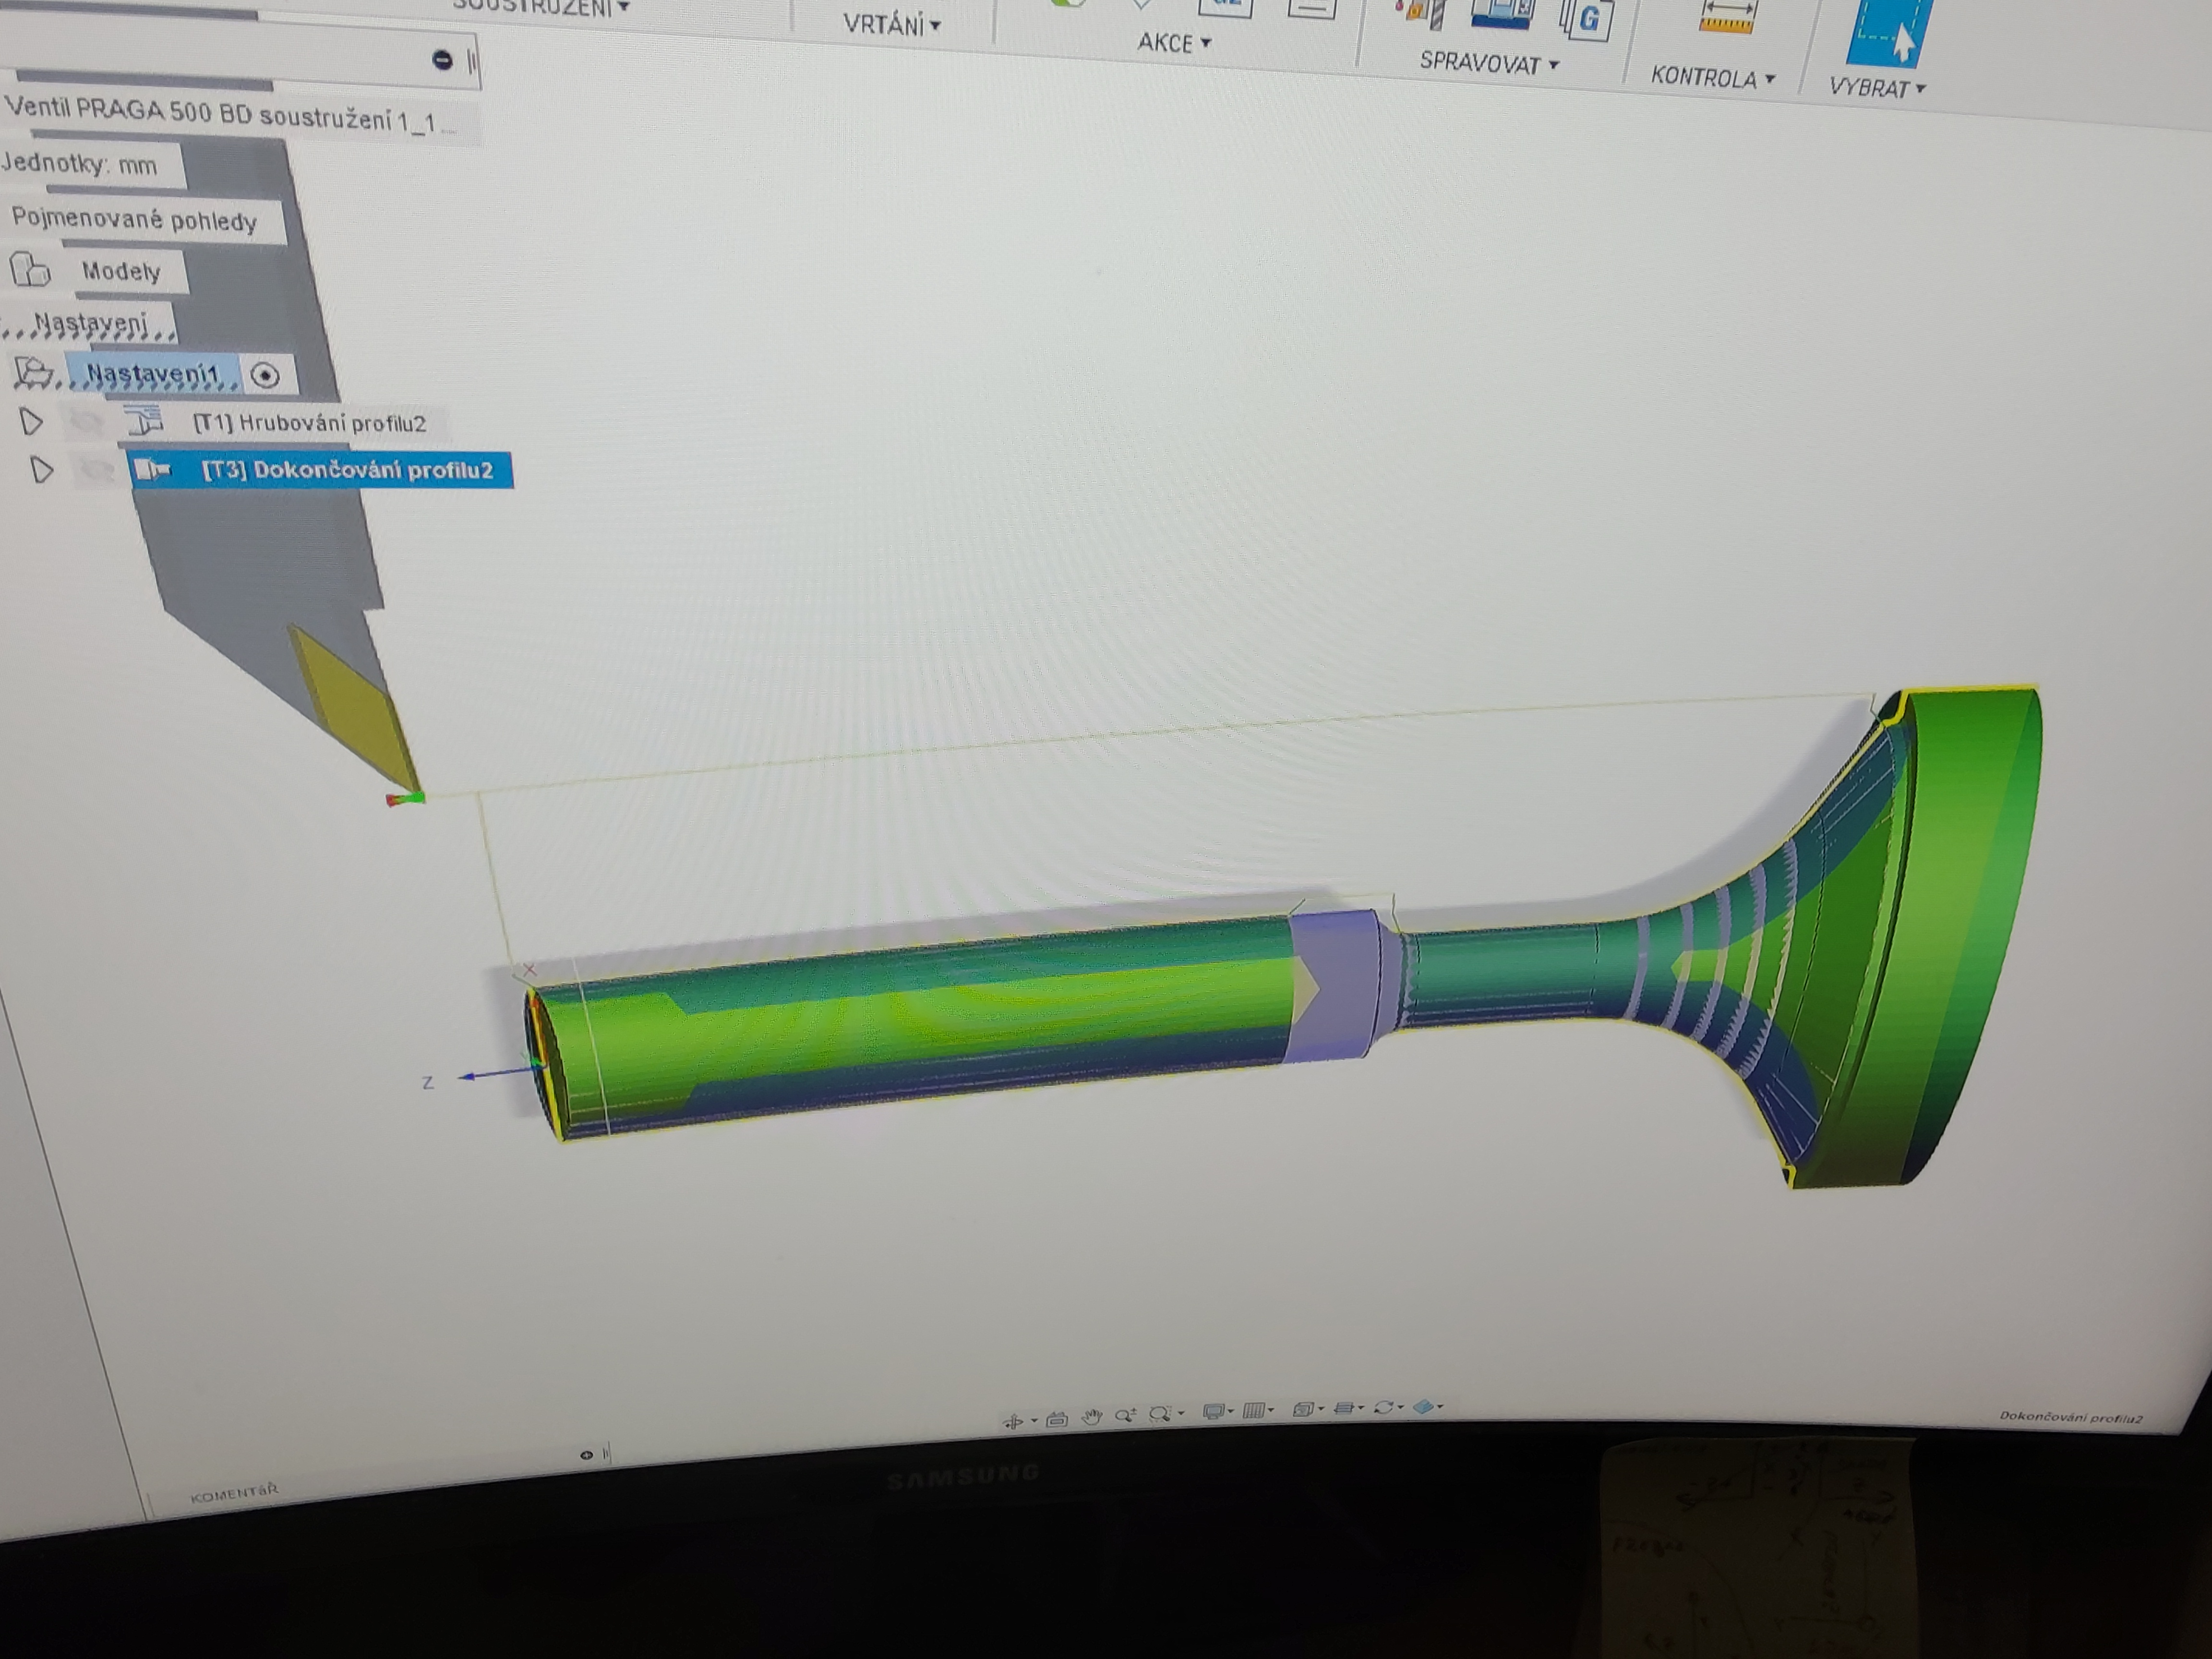Click the 'Nastavení' folder in the browser

[91, 323]
